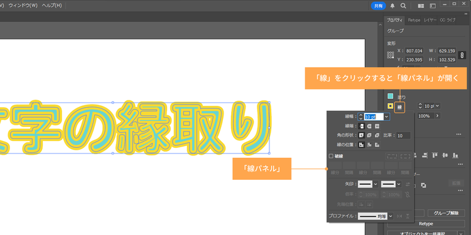
Task: Click the opacity 100% field
Action: pyautogui.click(x=426, y=116)
